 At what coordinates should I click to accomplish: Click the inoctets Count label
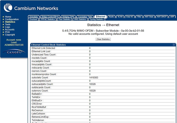(x=40, y=58)
